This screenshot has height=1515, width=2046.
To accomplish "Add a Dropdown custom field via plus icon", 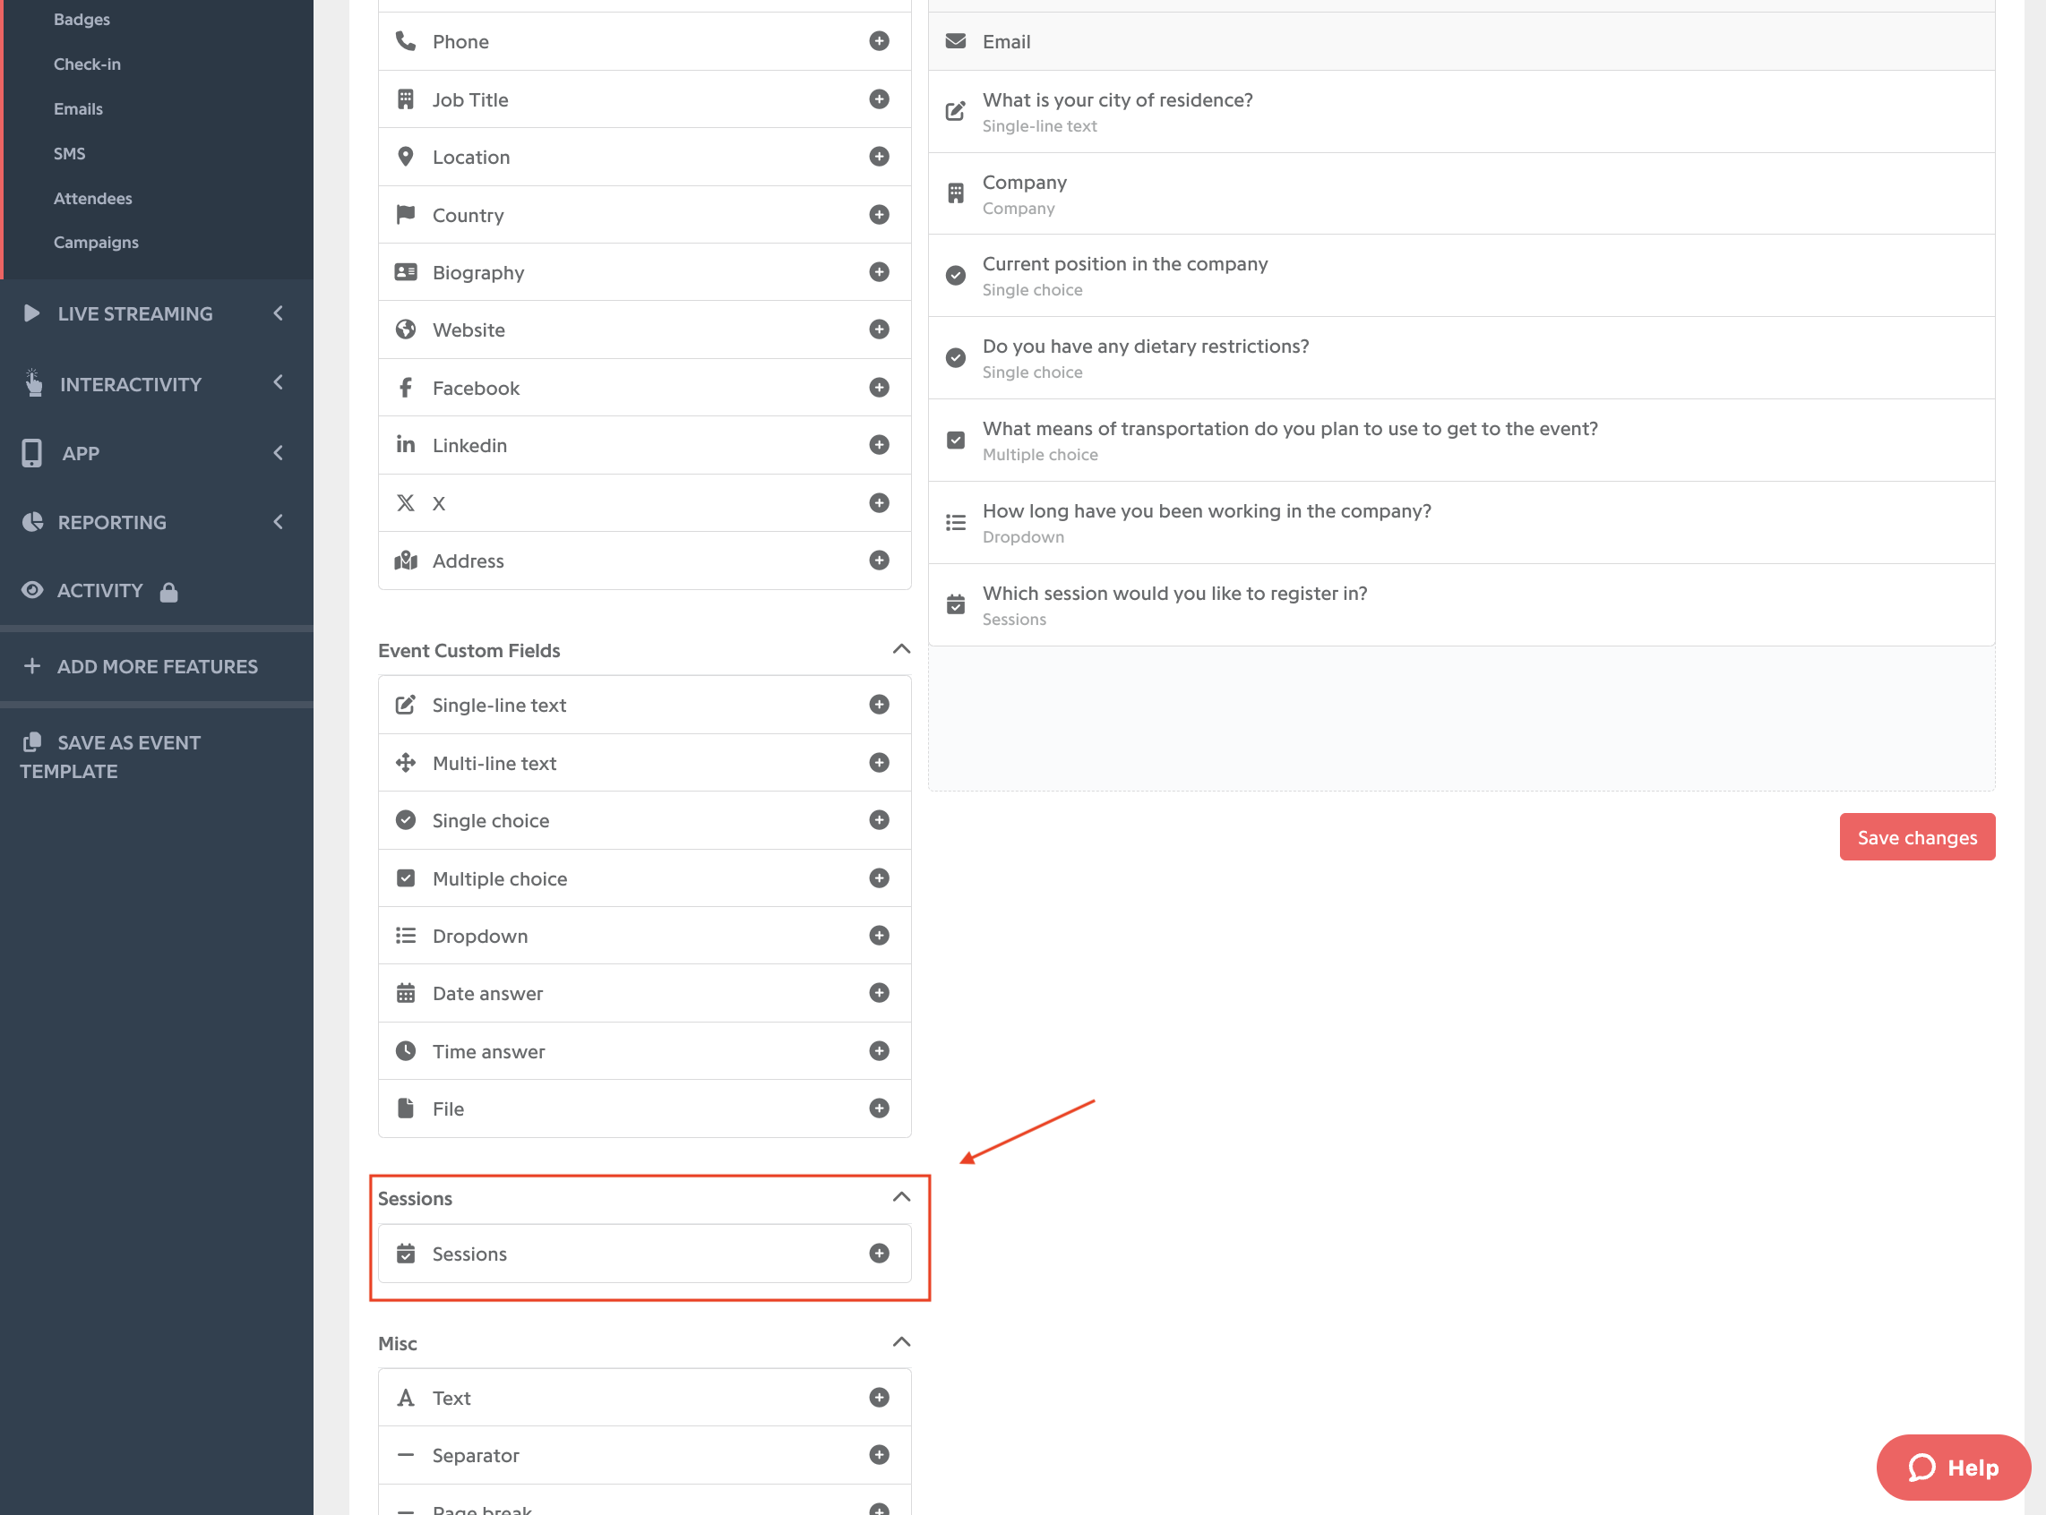I will tap(879, 936).
